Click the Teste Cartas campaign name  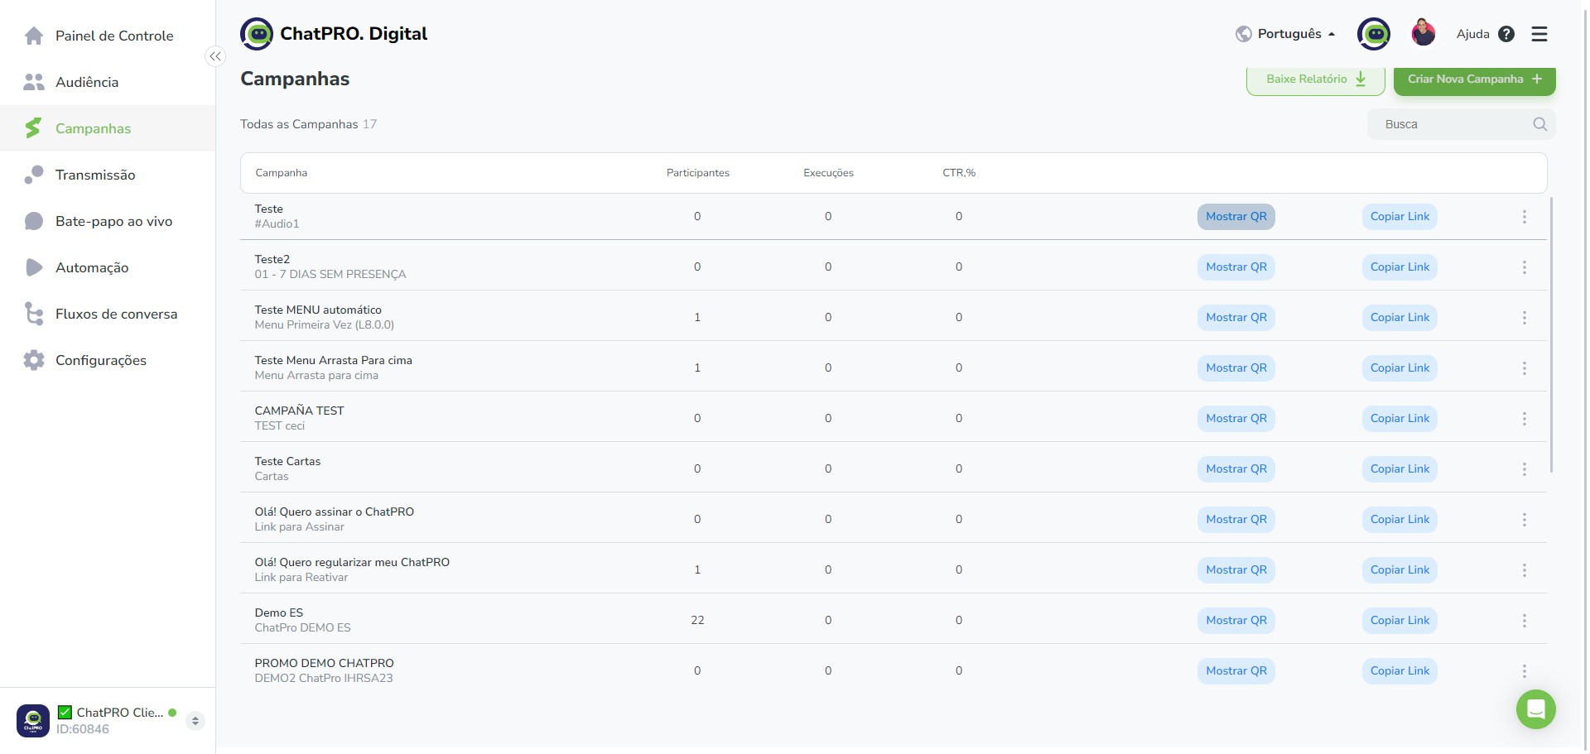[287, 462]
